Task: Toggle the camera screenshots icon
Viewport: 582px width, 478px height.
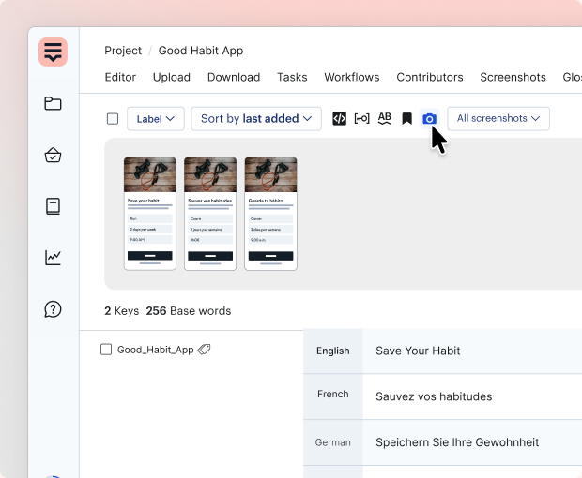Action: (429, 119)
